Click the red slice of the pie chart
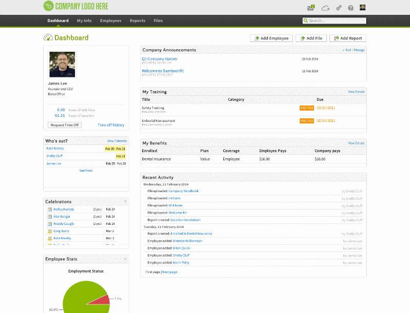Viewport: 410px width, 313px height. click(103, 300)
